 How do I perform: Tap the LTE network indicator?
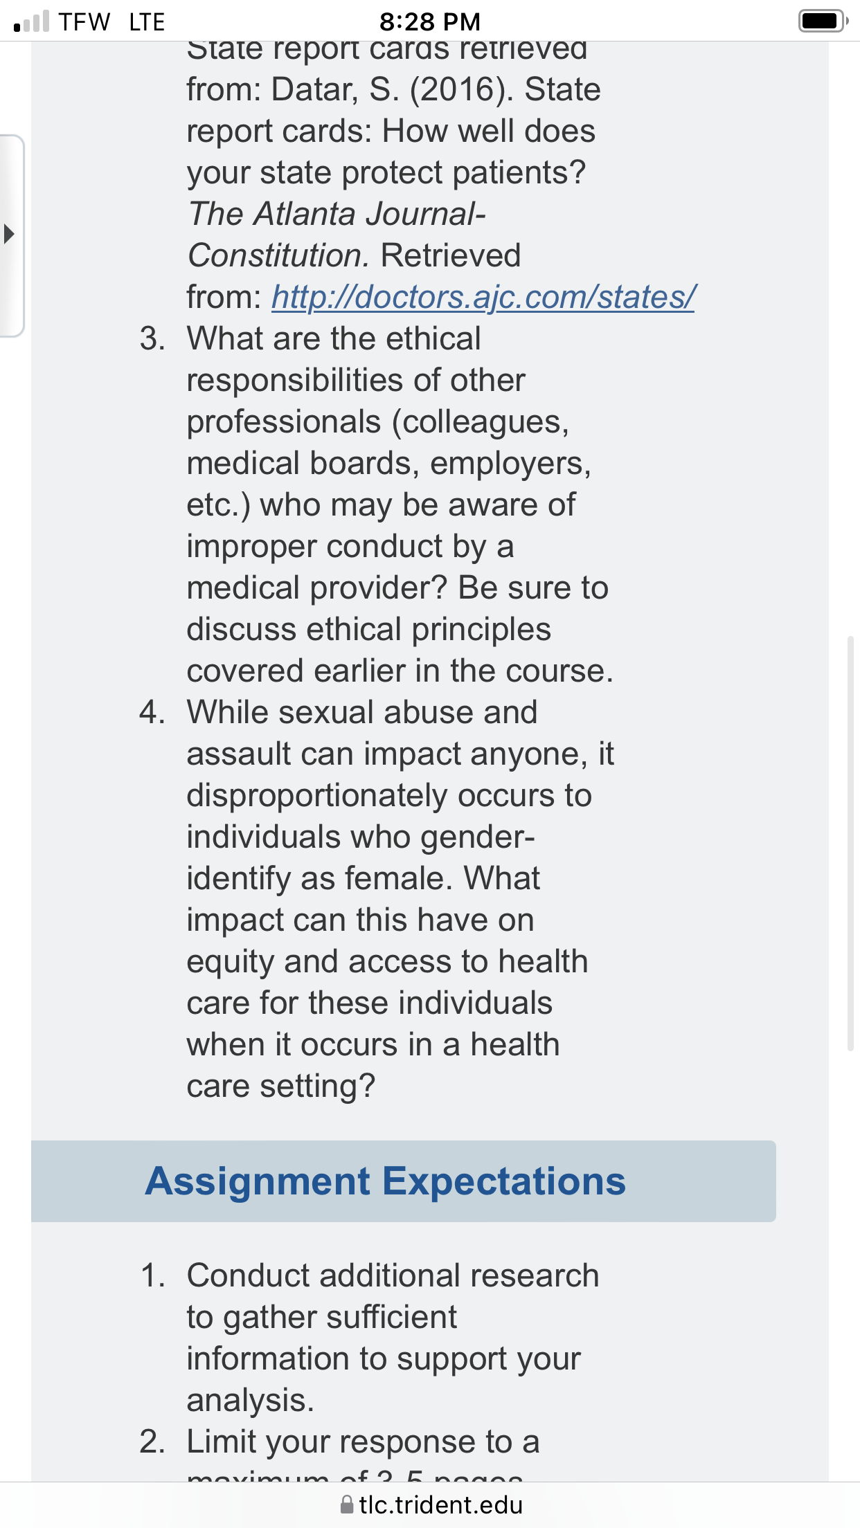pos(147,21)
